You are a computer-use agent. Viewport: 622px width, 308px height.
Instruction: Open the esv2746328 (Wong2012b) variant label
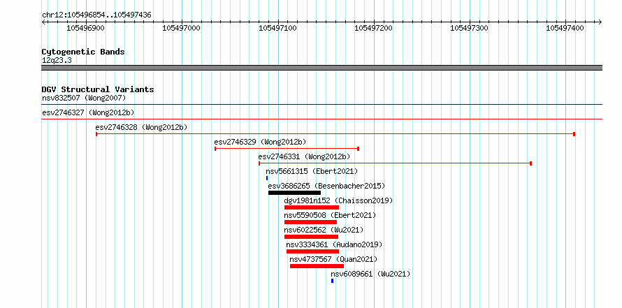coord(141,127)
